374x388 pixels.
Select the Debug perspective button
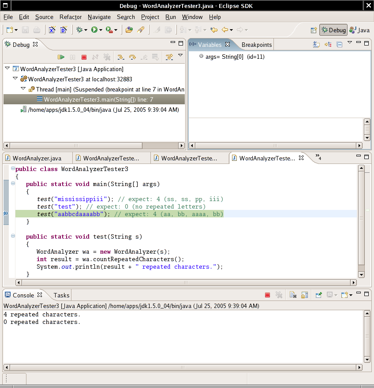point(333,30)
